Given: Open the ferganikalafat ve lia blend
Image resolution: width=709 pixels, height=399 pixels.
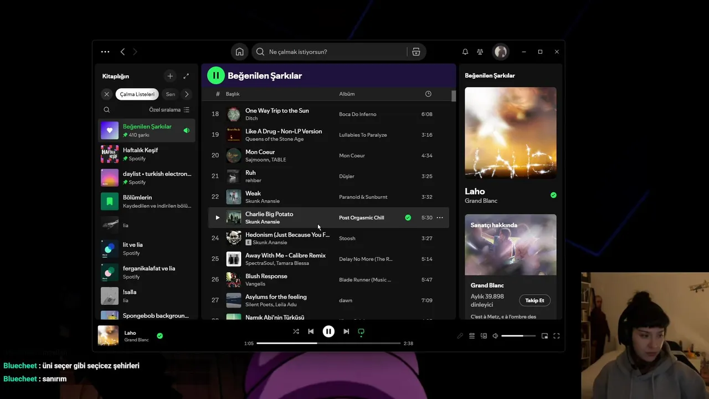Looking at the screenshot, I should (147, 272).
